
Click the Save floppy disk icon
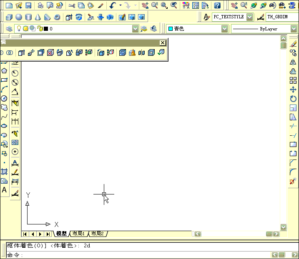click(x=28, y=5)
